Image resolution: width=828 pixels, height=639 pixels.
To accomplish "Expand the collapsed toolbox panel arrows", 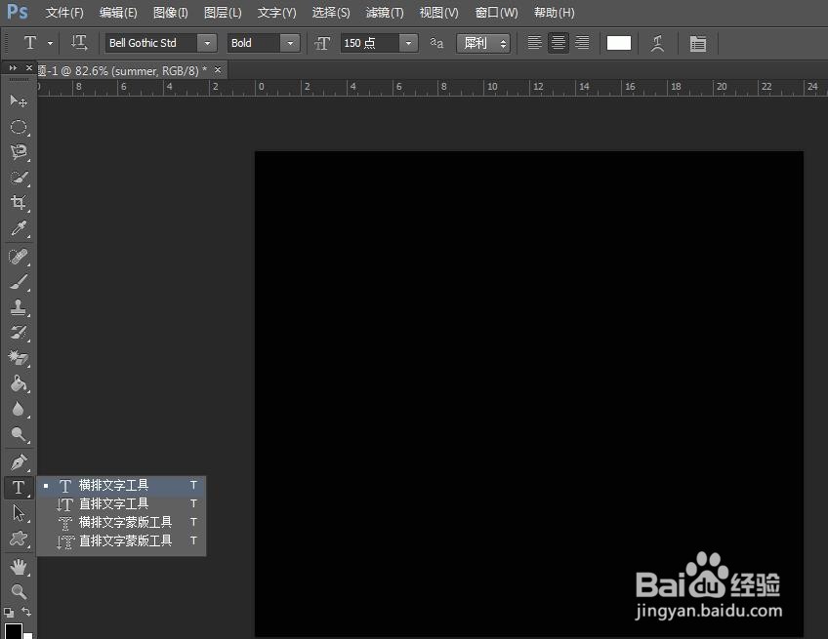I will point(13,68).
